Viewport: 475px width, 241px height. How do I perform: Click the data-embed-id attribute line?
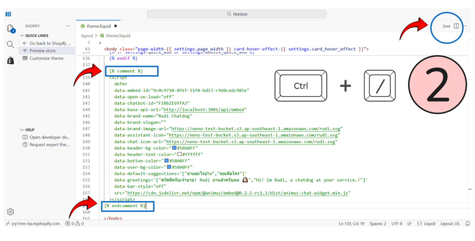(182, 90)
